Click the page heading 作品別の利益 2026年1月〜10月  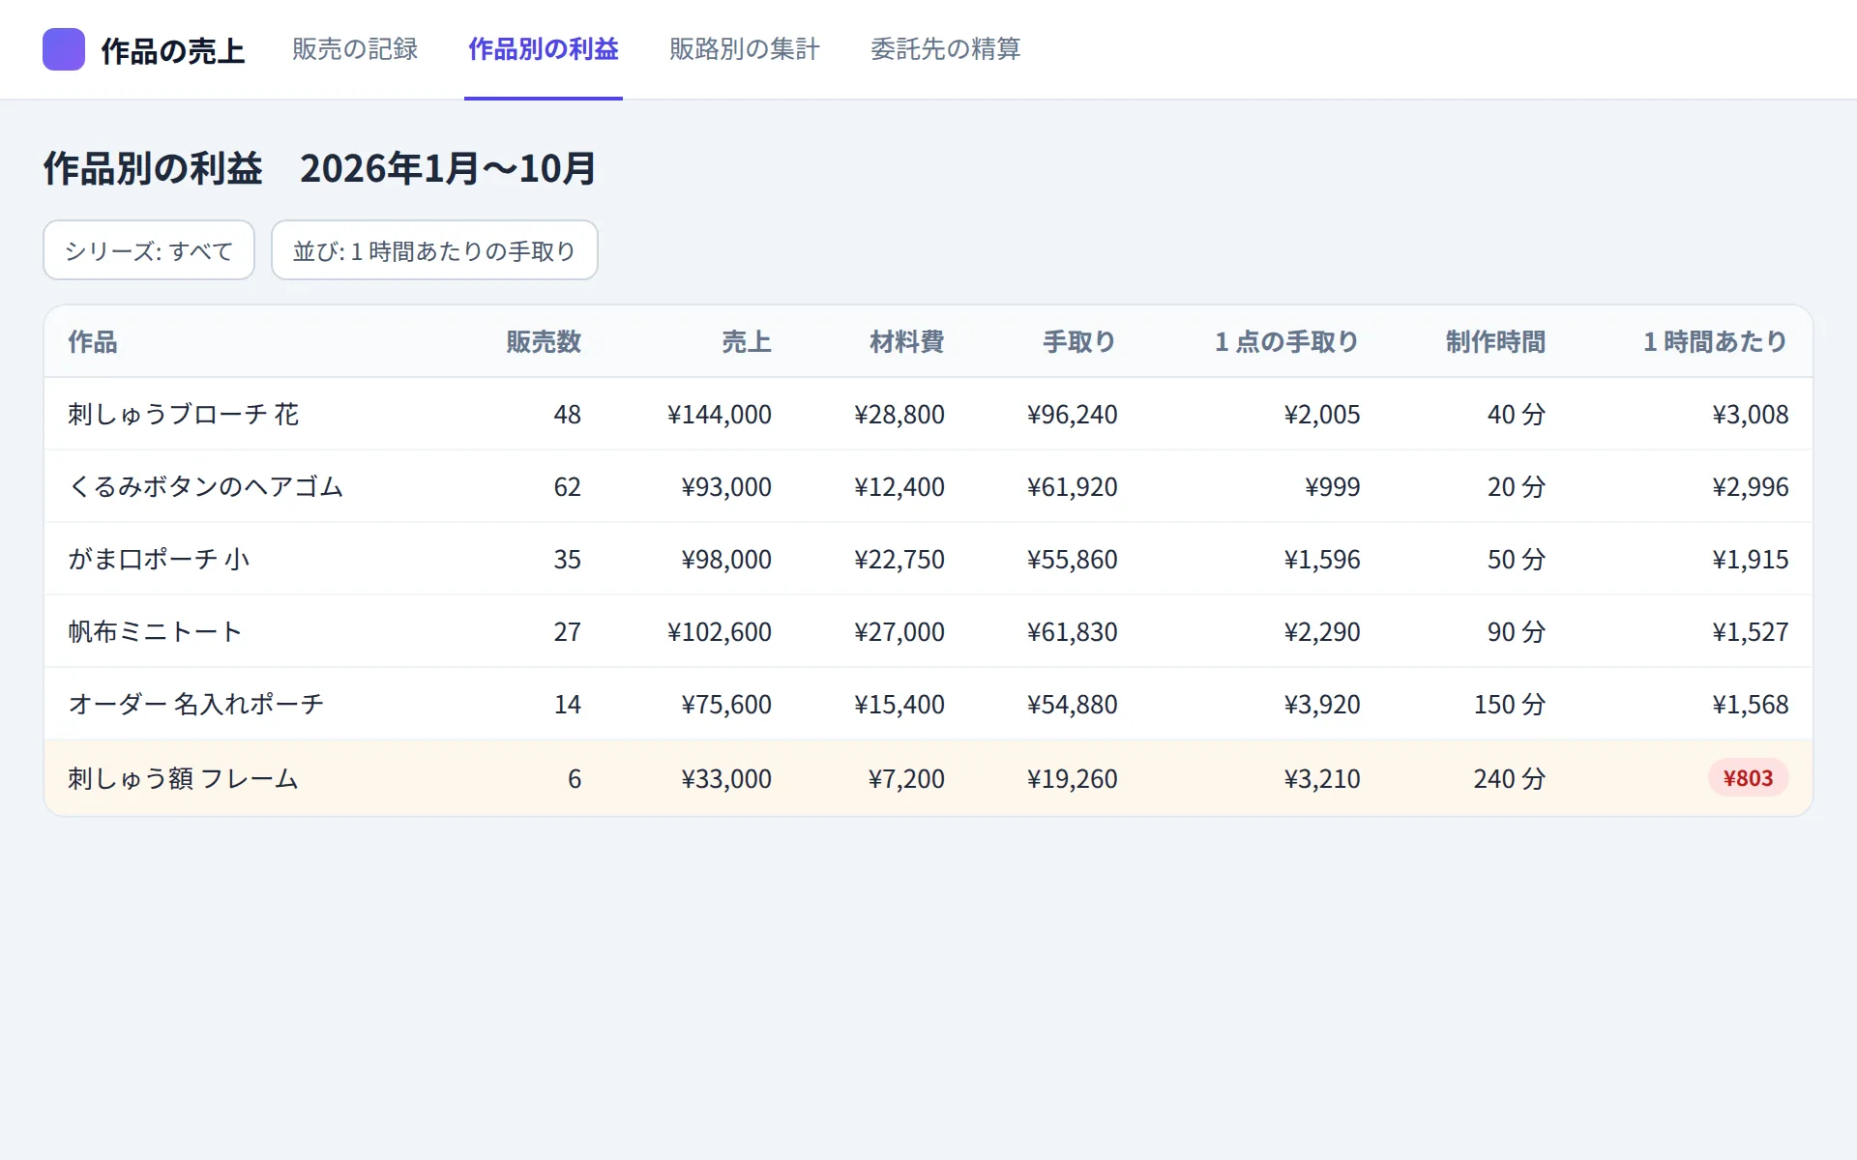(x=319, y=168)
